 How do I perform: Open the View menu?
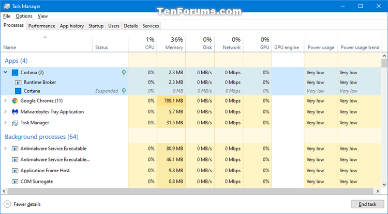(x=42, y=16)
